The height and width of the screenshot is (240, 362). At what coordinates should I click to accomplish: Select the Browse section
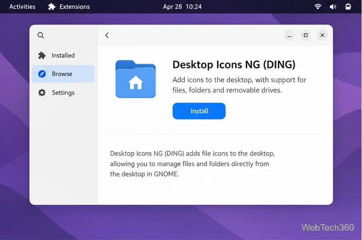click(x=63, y=74)
